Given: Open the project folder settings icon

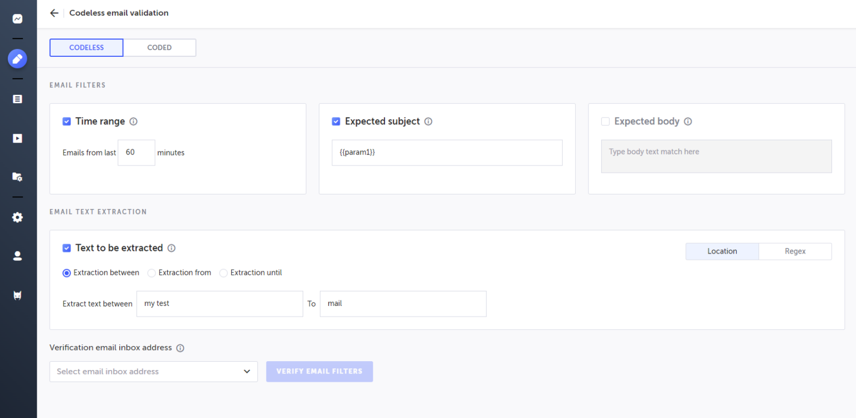Looking at the screenshot, I should [17, 177].
